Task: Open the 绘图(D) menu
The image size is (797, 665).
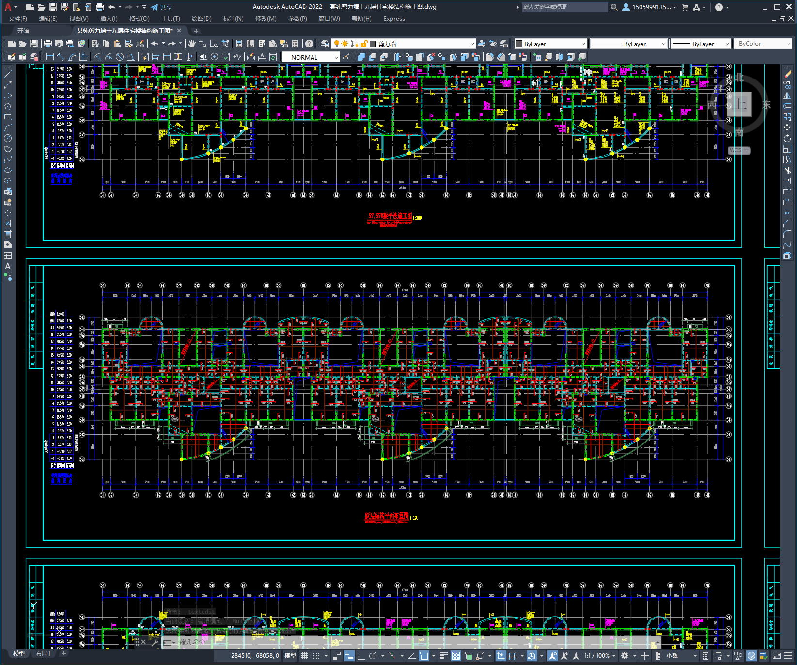Action: (201, 19)
